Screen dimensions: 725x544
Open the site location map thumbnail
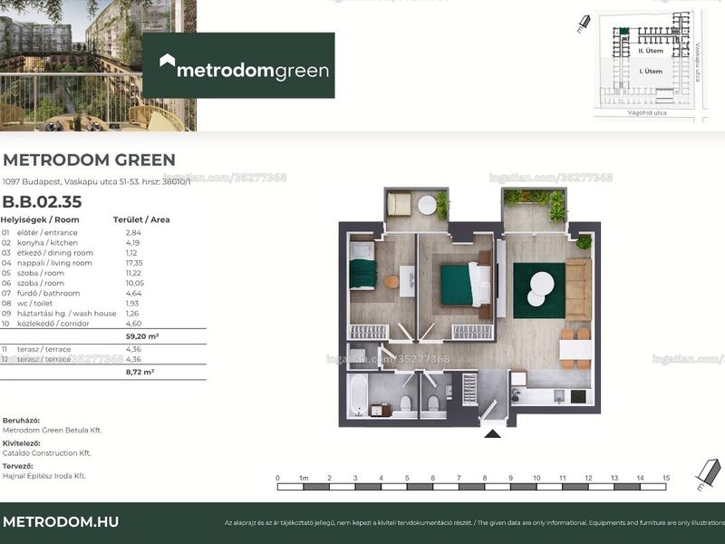652,64
